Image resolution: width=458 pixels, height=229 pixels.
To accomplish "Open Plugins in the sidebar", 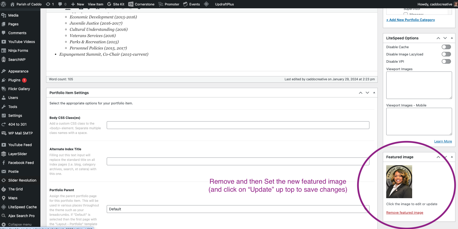I will pyautogui.click(x=14, y=80).
